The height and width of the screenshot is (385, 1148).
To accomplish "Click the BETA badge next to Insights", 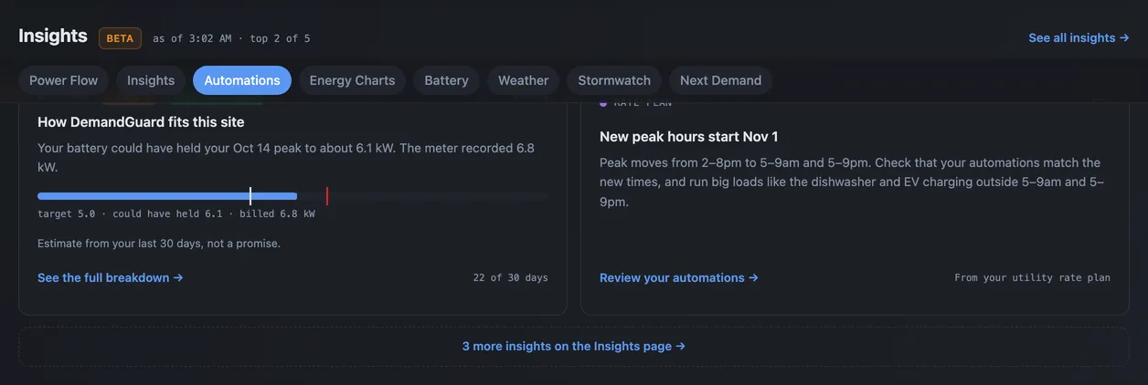I will point(120,38).
